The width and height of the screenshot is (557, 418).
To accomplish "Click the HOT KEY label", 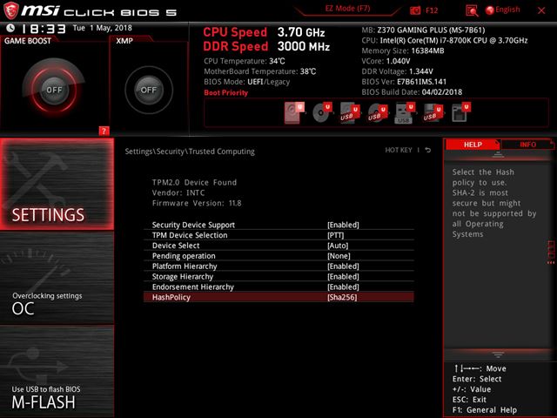I will click(399, 150).
